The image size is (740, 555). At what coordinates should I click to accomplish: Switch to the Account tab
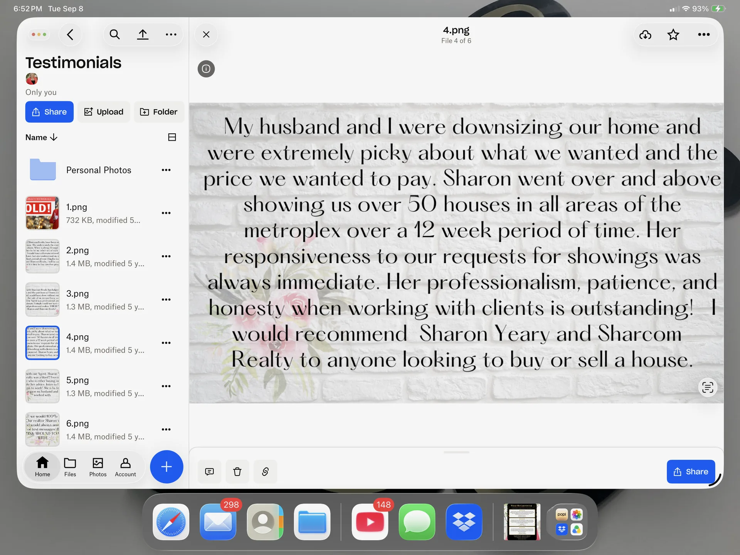click(x=125, y=467)
